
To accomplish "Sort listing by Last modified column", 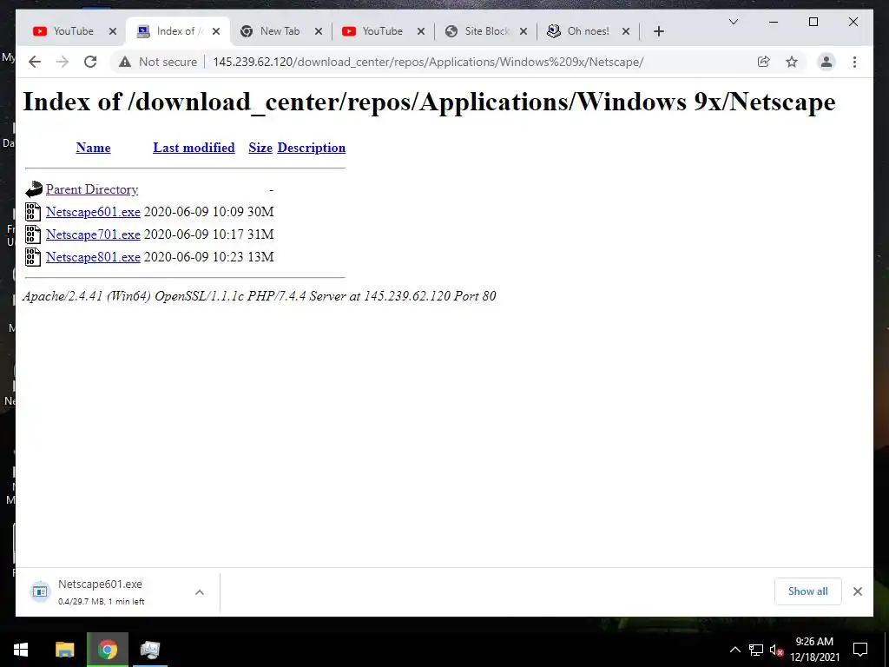I will [x=194, y=148].
